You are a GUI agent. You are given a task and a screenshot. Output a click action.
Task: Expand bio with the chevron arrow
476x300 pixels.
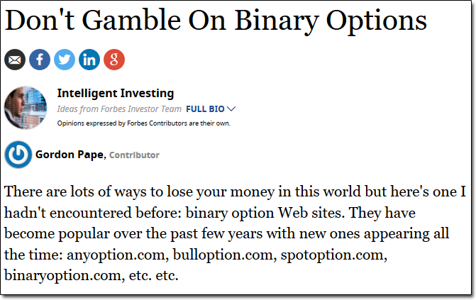click(231, 109)
